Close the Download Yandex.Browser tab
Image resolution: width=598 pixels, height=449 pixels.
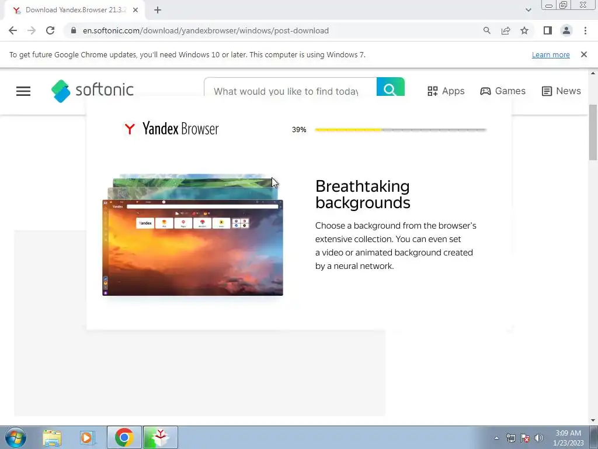pos(135,11)
